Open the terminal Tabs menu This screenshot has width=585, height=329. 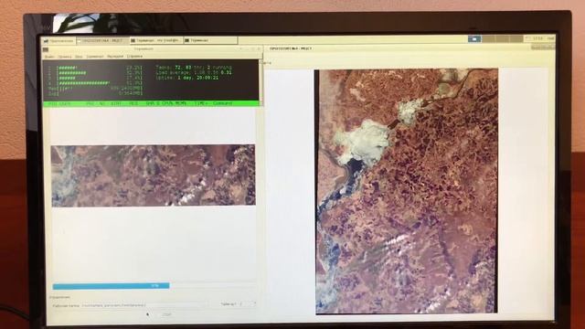click(115, 57)
